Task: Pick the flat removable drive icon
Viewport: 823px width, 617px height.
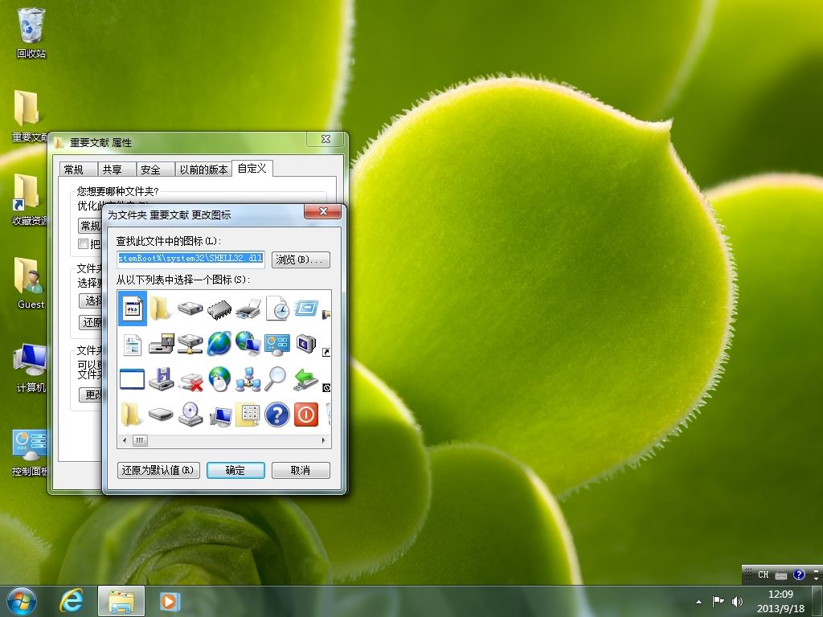Action: (x=161, y=415)
